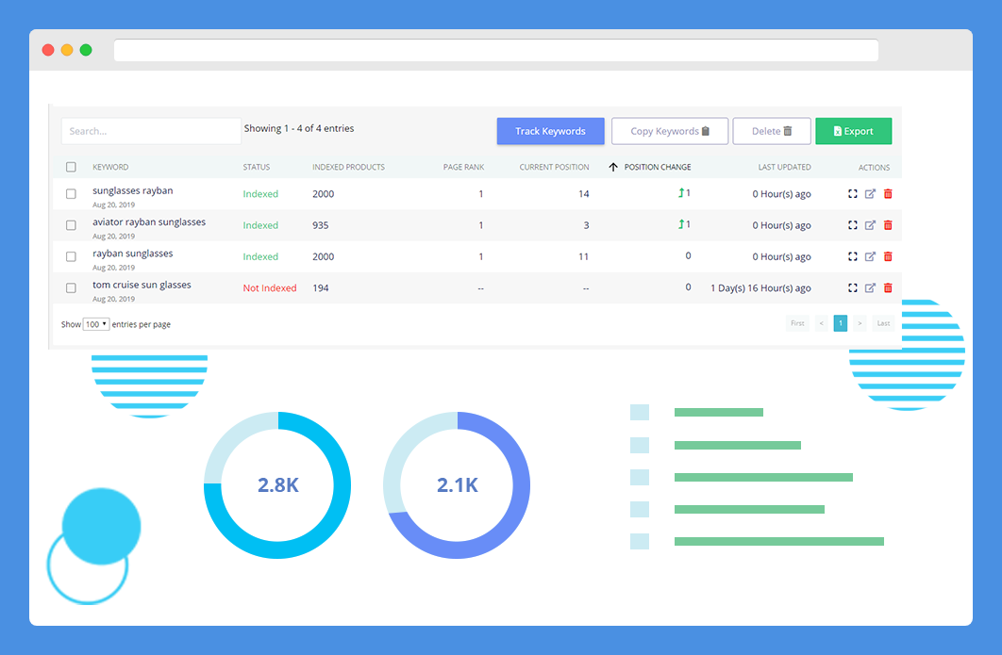Viewport: 1002px width, 655px height.
Task: Open external link for tom cruise sun glasses
Action: pos(870,287)
